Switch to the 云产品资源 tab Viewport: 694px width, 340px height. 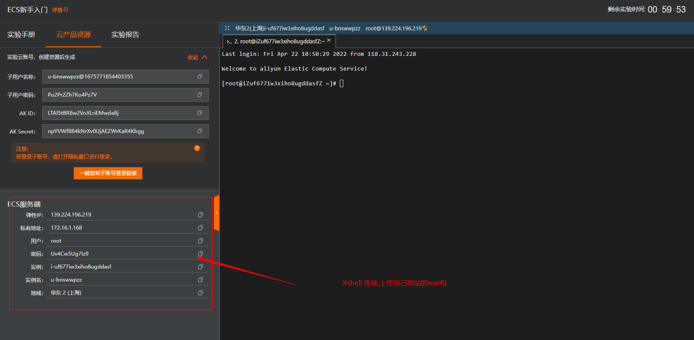tap(73, 35)
